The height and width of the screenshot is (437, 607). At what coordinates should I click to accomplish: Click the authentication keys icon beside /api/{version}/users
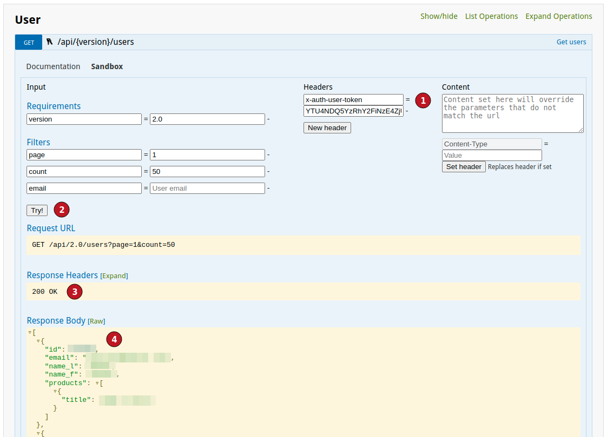pos(50,42)
